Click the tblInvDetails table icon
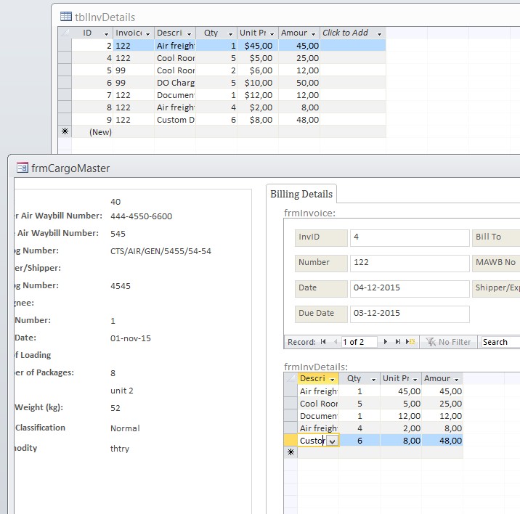 65,17
